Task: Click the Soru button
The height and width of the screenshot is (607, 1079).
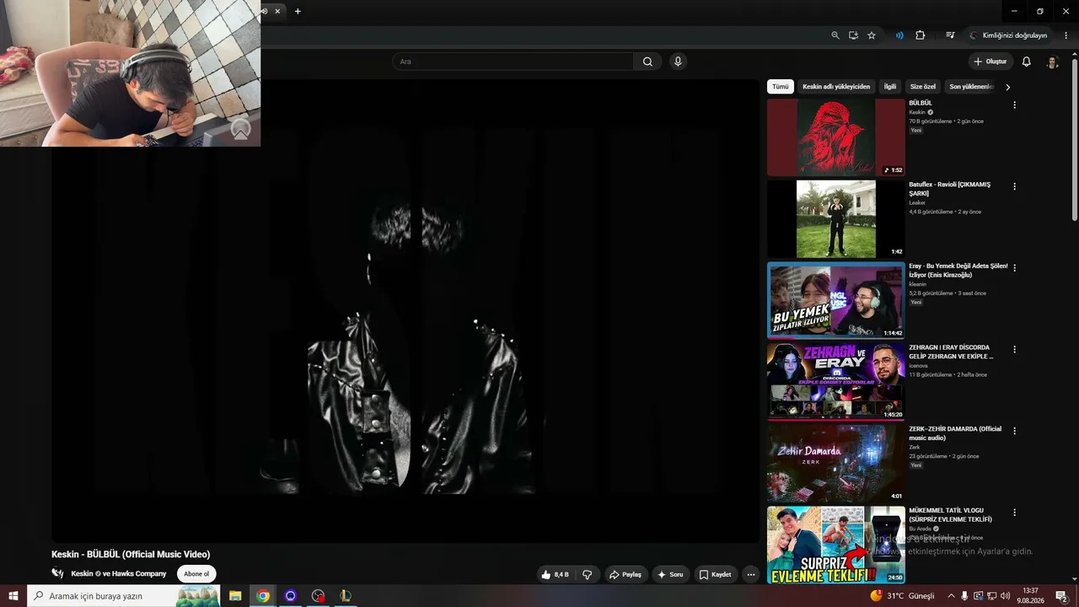Action: (x=670, y=574)
